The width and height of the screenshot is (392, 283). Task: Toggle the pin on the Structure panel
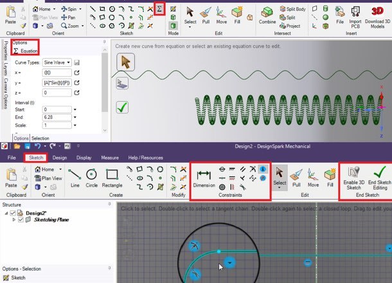point(109,204)
